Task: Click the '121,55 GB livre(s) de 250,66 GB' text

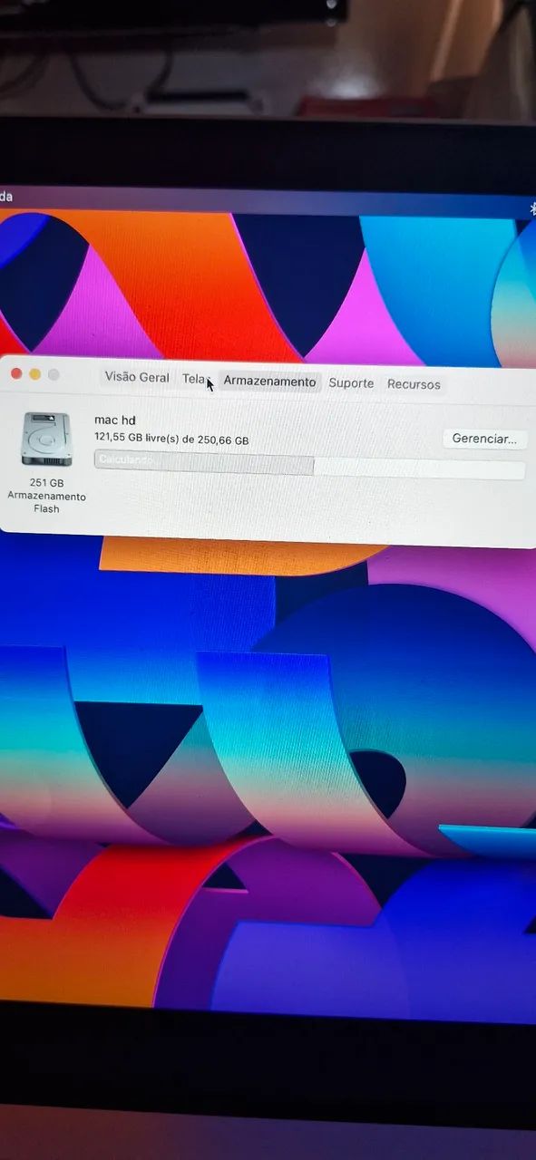Action: (x=171, y=440)
